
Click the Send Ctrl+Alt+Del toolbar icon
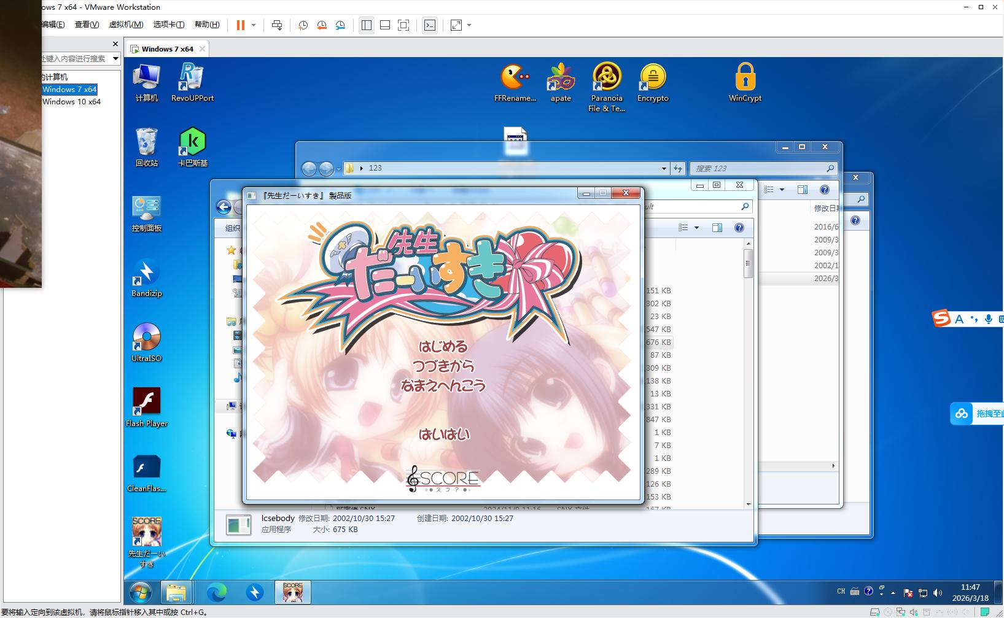tap(277, 25)
